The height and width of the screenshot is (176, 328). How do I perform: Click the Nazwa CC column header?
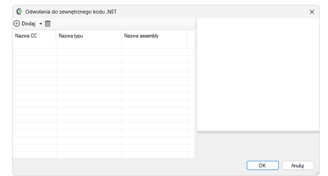(x=34, y=36)
